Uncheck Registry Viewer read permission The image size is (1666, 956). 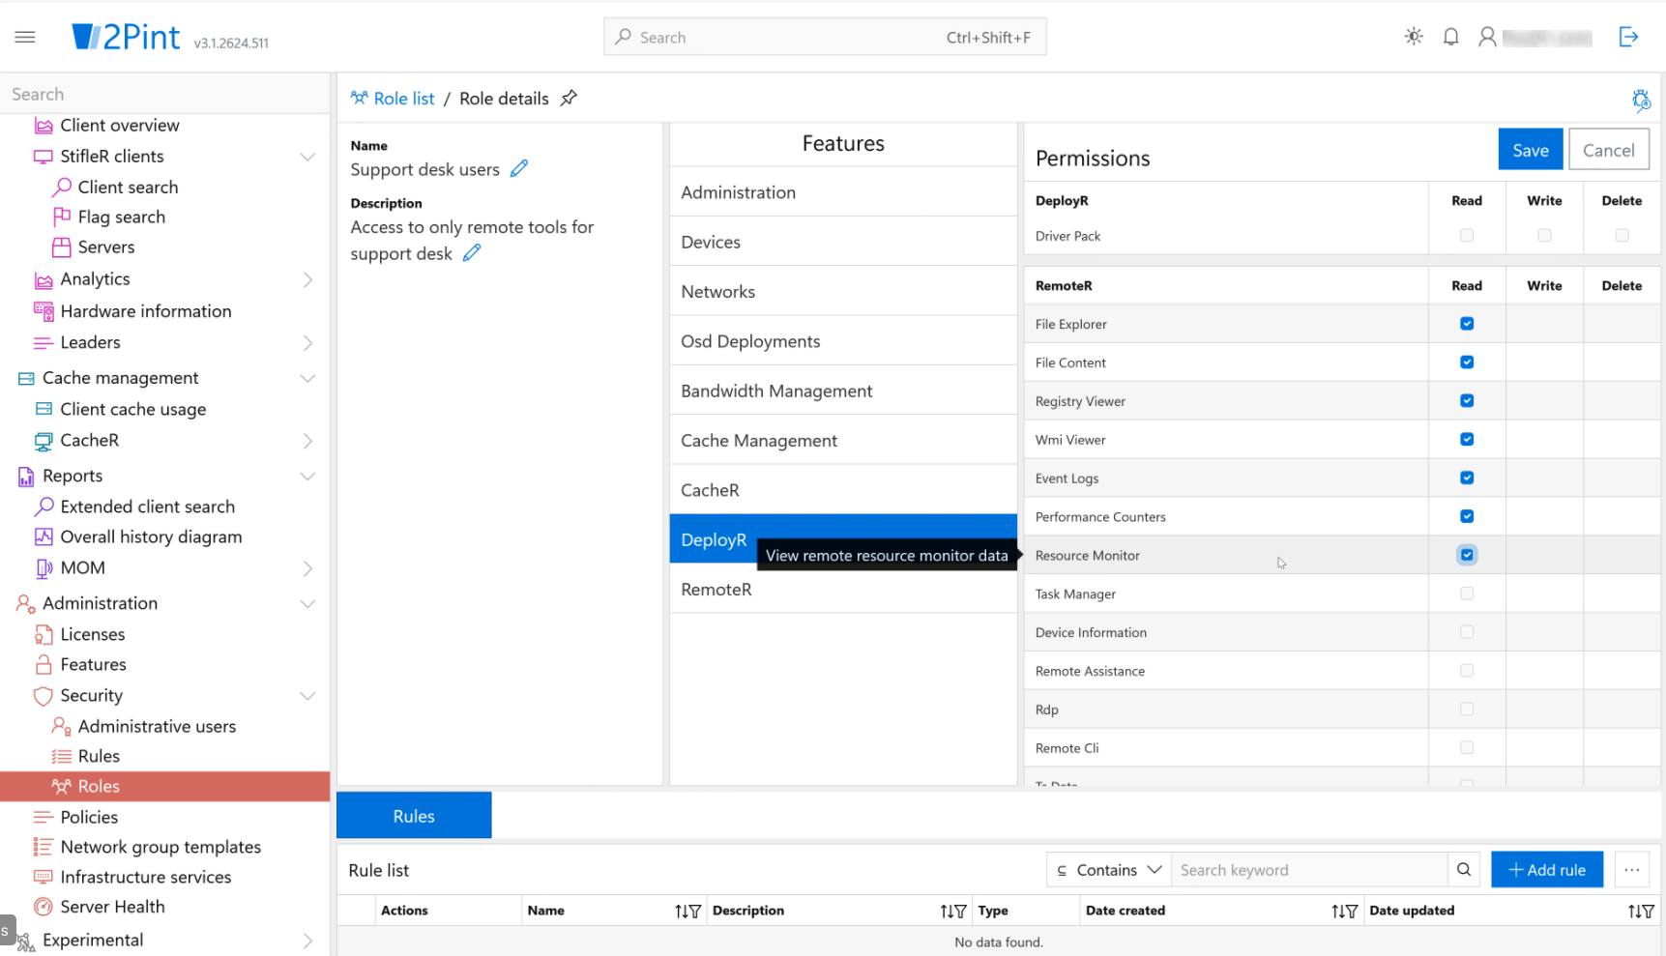(1467, 401)
